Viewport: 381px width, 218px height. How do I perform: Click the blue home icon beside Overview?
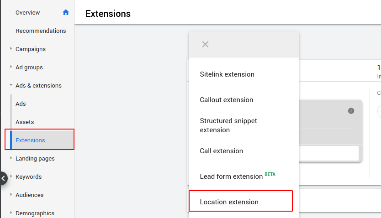click(66, 12)
